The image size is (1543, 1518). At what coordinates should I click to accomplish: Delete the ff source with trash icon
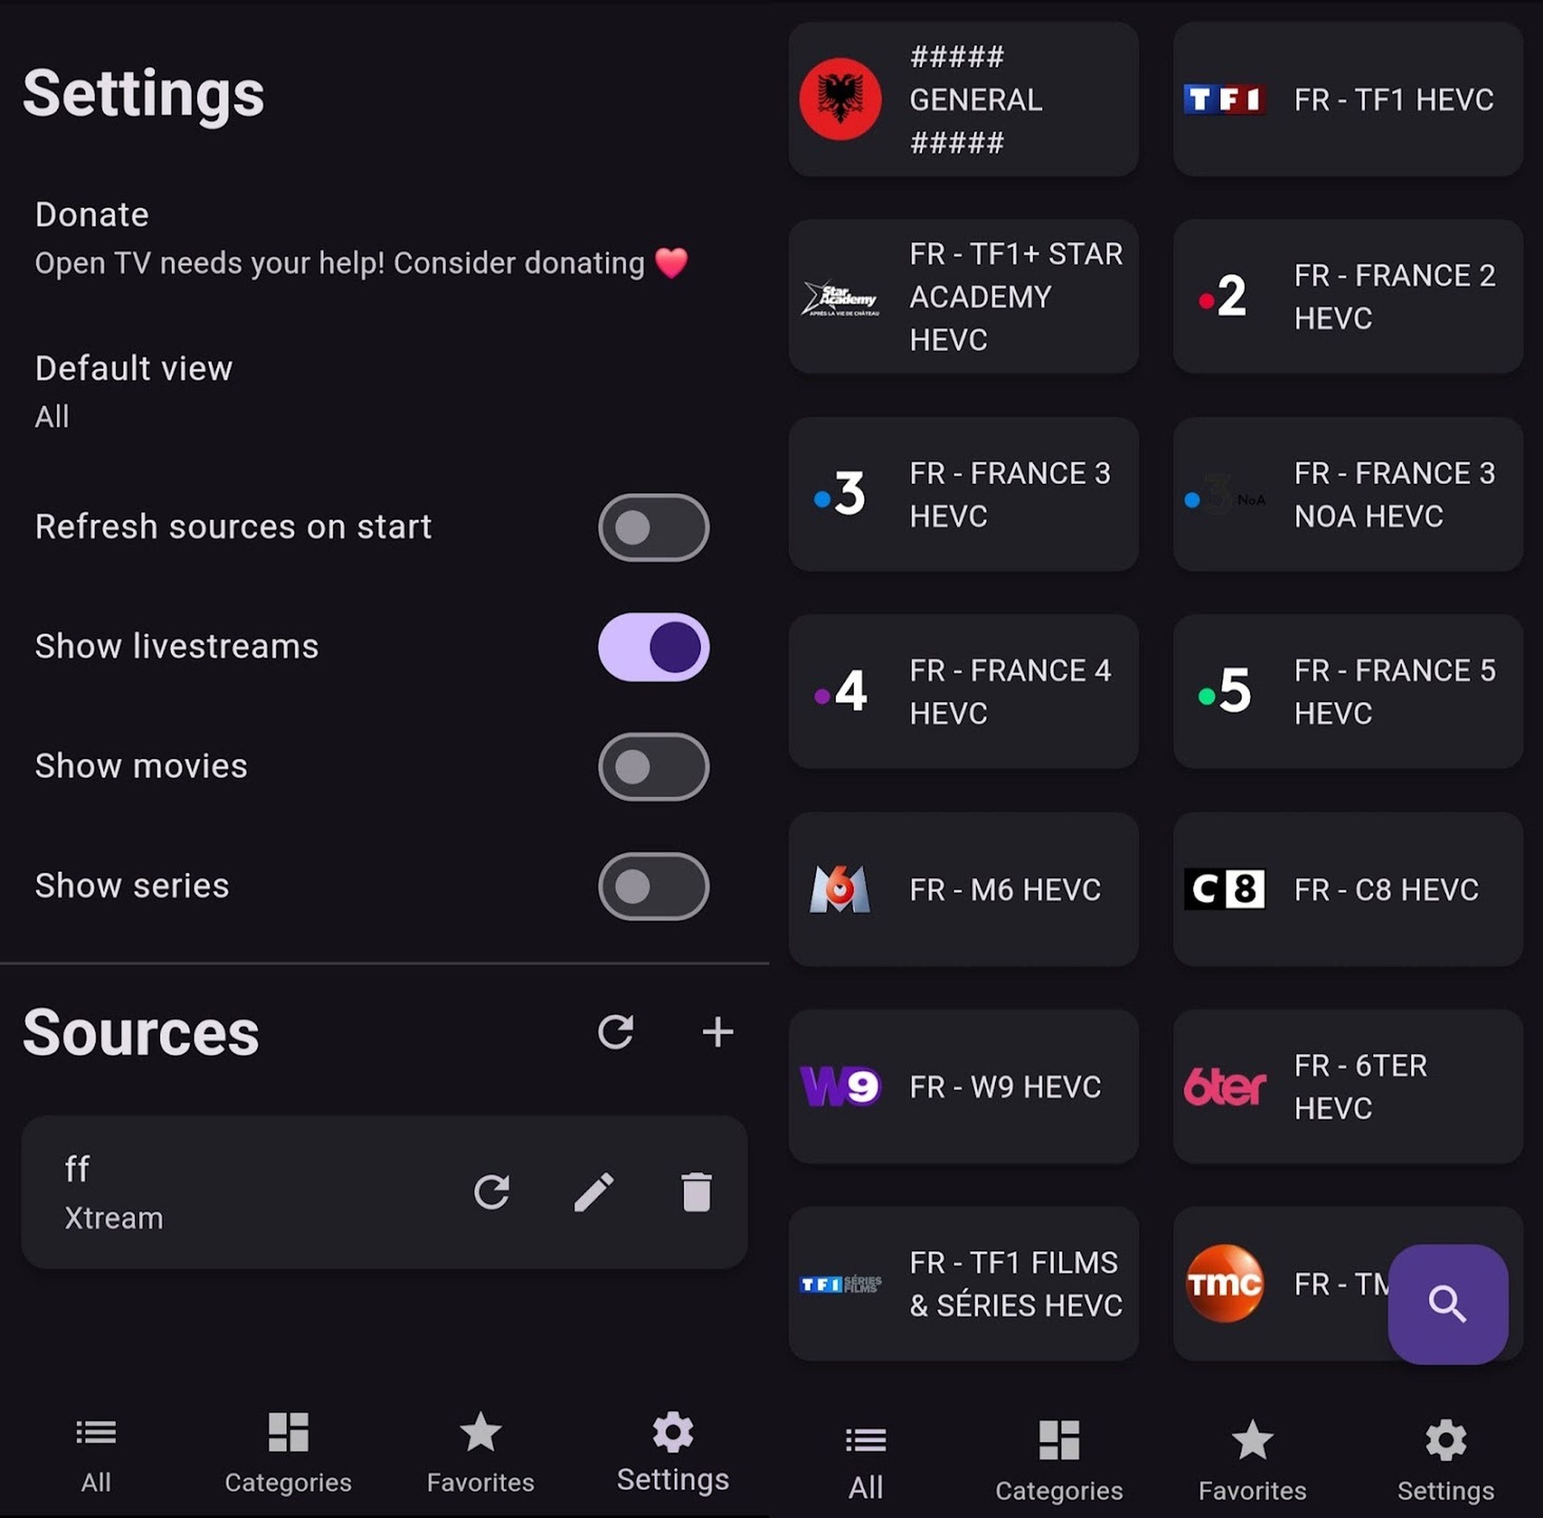pyautogui.click(x=696, y=1193)
